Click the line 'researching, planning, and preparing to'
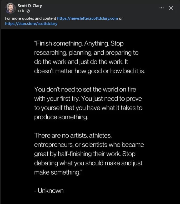The image size is (180, 204). tap(86, 53)
